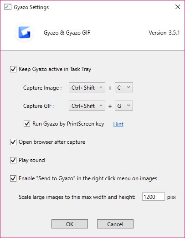Open the Hint link
Viewport: 185px width, 238px height.
click(x=118, y=124)
